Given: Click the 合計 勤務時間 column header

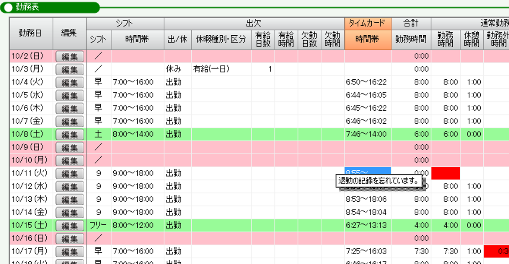Looking at the screenshot, I should pyautogui.click(x=411, y=40).
